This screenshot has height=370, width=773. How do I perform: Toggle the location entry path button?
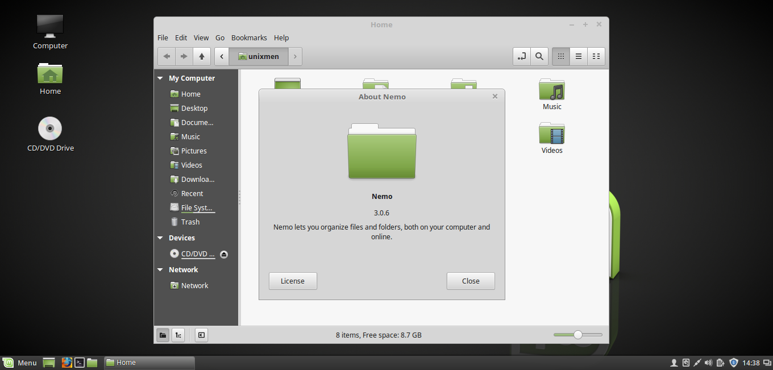click(x=522, y=56)
